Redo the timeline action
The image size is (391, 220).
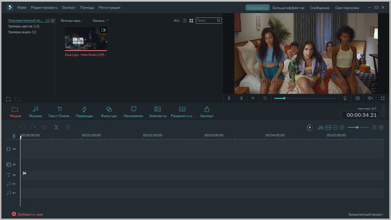[33, 128]
